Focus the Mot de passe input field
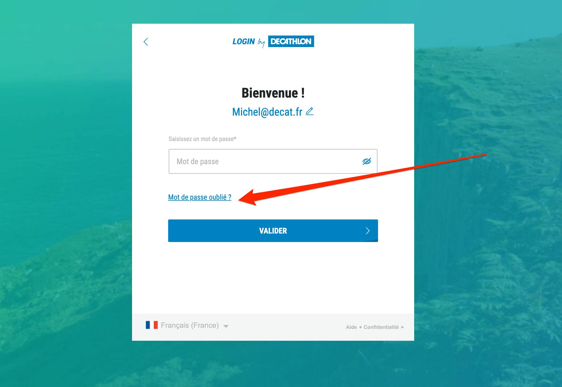The height and width of the screenshot is (387, 562). [273, 161]
